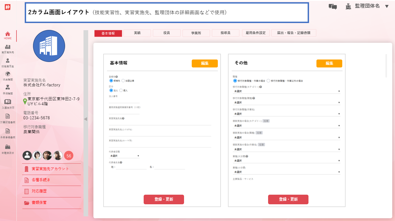Open the 代表者役職 dropdown
Viewport: 395px width, 221px height.
124,156
